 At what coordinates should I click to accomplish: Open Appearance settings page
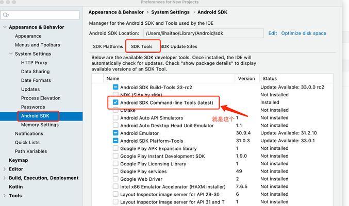[x=28, y=36]
